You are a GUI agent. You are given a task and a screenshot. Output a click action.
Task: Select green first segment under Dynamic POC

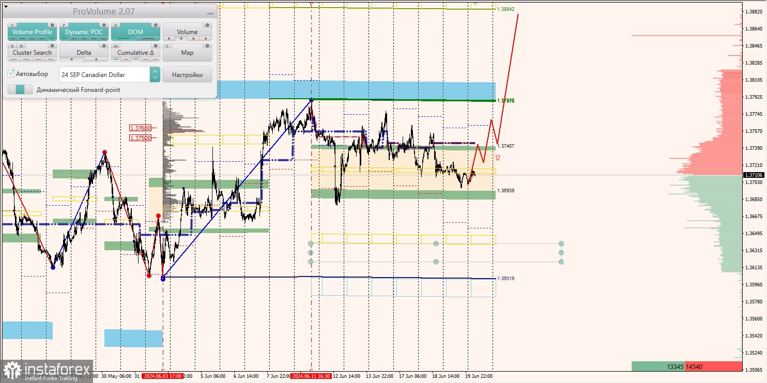point(65,39)
